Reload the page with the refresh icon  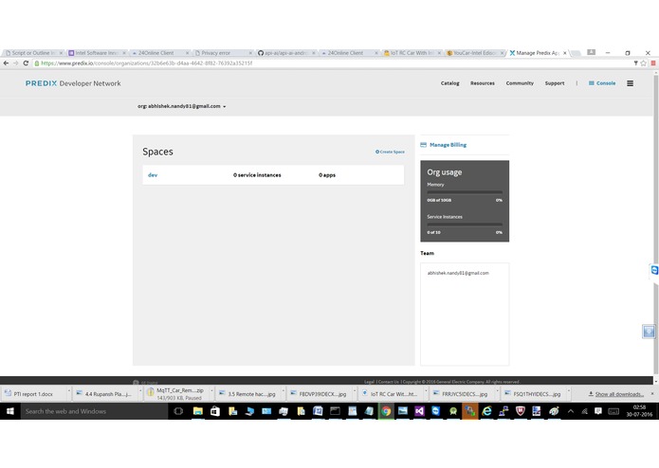pyautogui.click(x=26, y=63)
